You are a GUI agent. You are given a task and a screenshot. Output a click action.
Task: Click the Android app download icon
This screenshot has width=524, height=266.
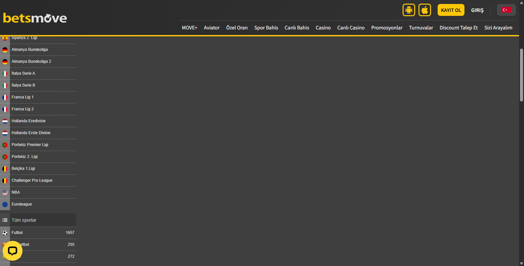click(409, 10)
